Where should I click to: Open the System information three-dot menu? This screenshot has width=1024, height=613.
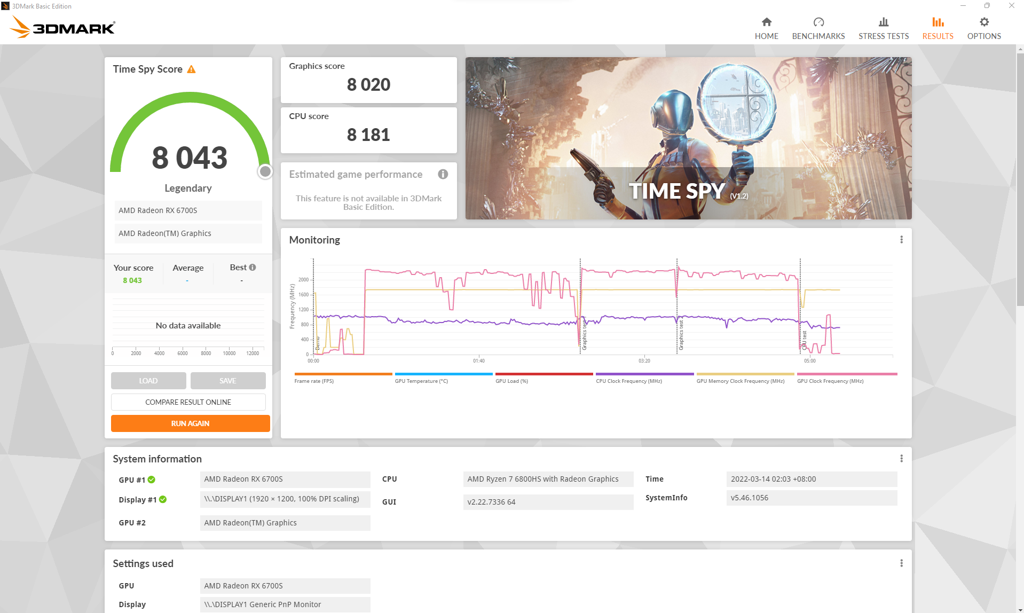(x=901, y=458)
